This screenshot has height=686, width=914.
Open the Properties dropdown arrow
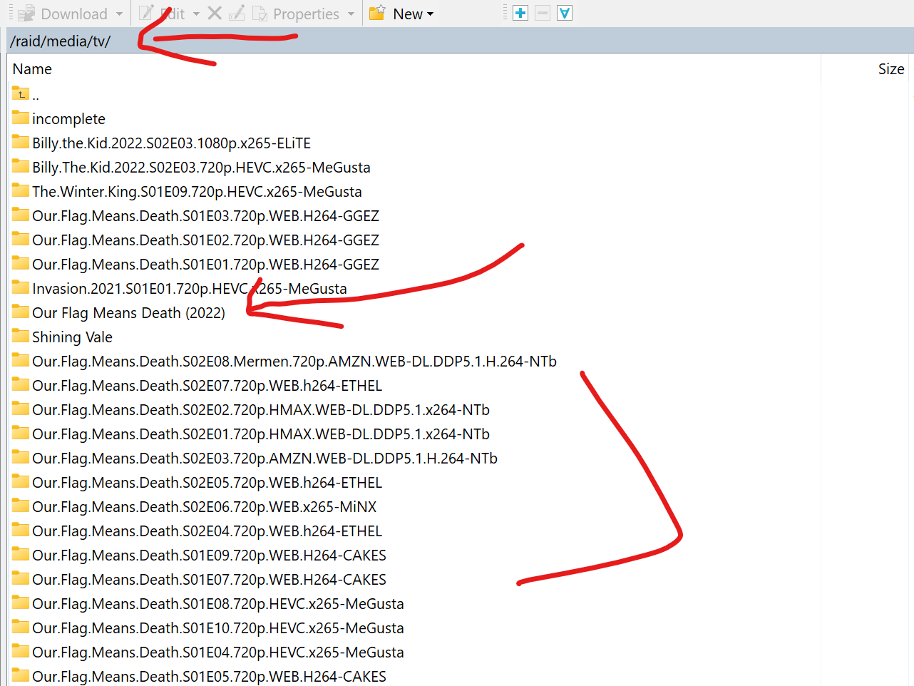click(x=349, y=13)
